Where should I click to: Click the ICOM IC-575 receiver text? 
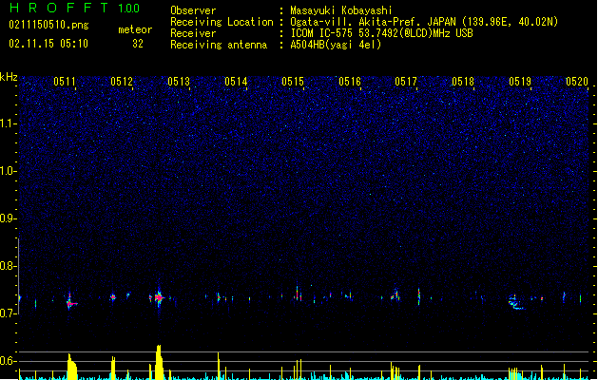pos(381,33)
